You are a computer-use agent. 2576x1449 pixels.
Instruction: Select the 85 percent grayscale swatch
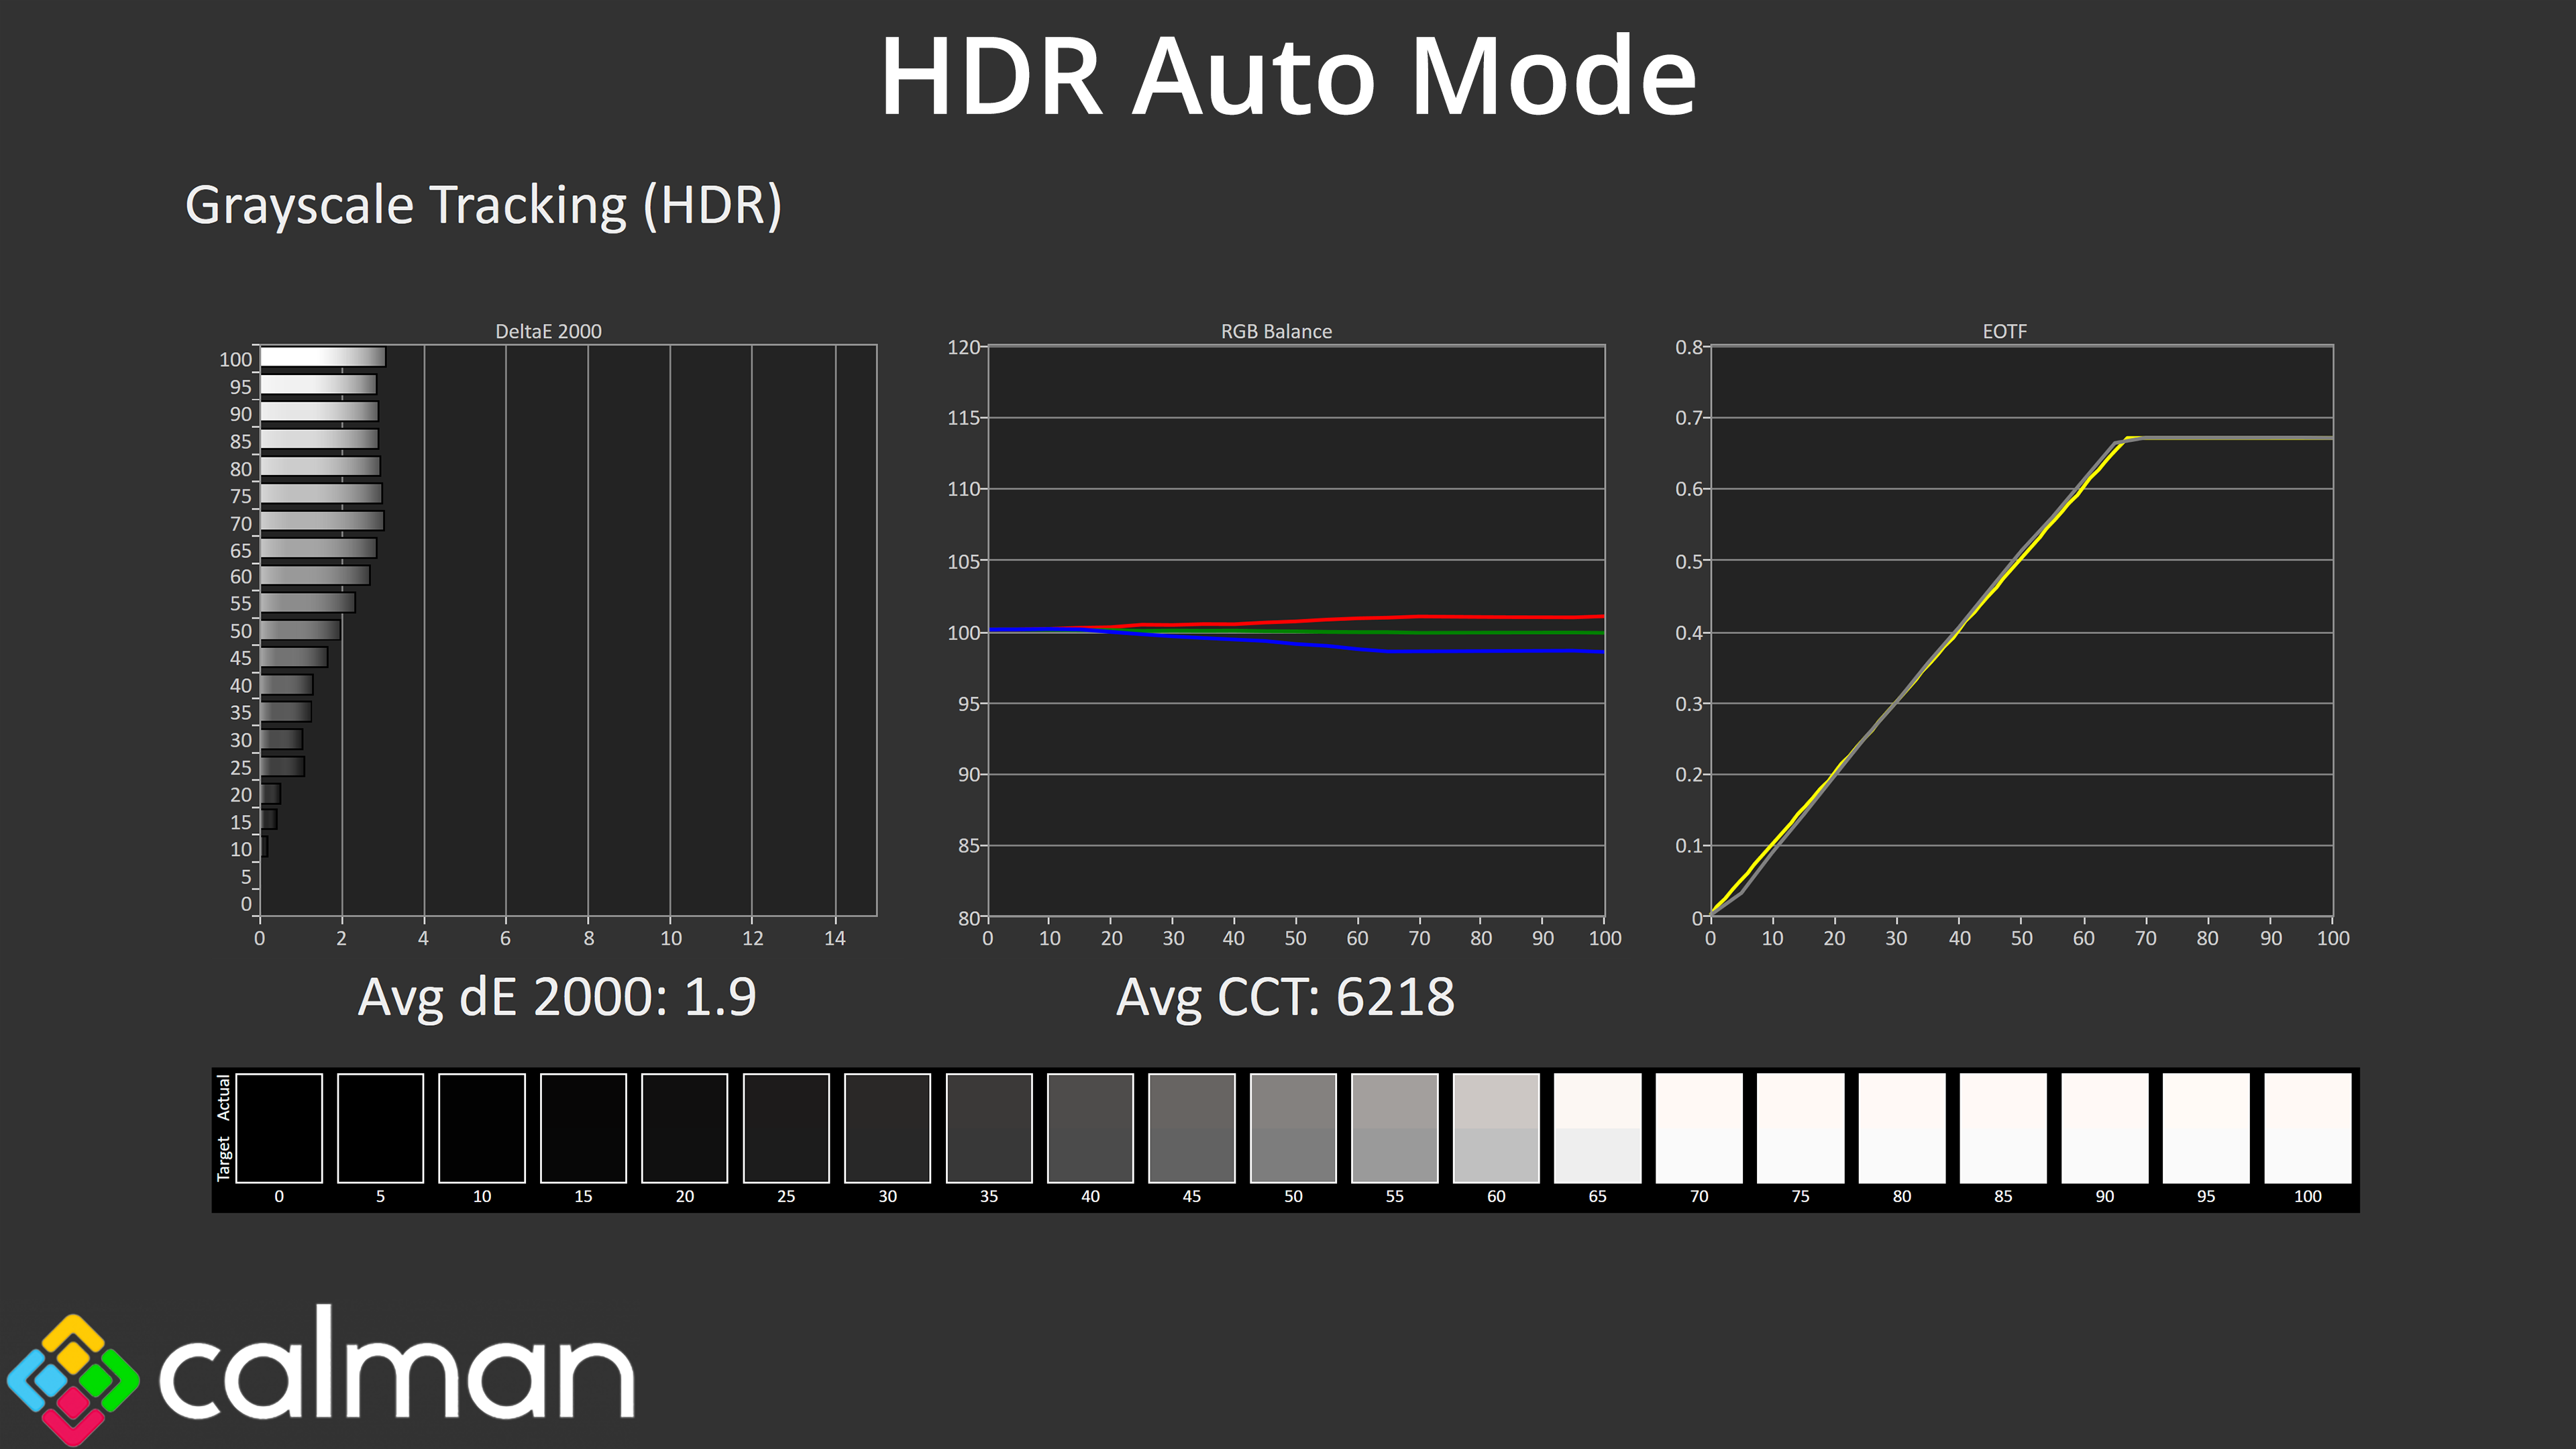[2003, 1128]
